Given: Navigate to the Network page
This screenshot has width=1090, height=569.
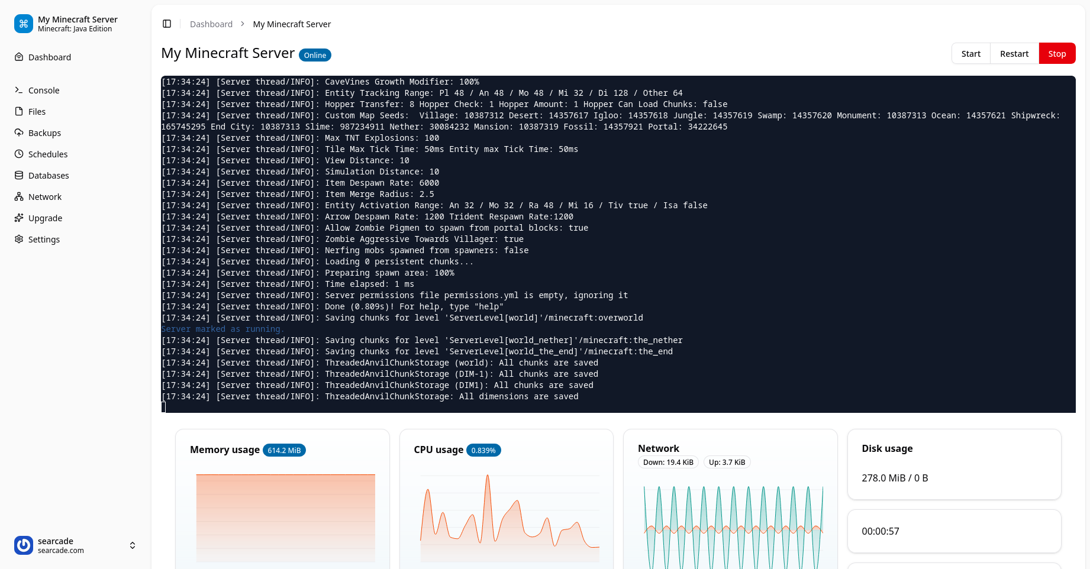Looking at the screenshot, I should tap(76, 196).
